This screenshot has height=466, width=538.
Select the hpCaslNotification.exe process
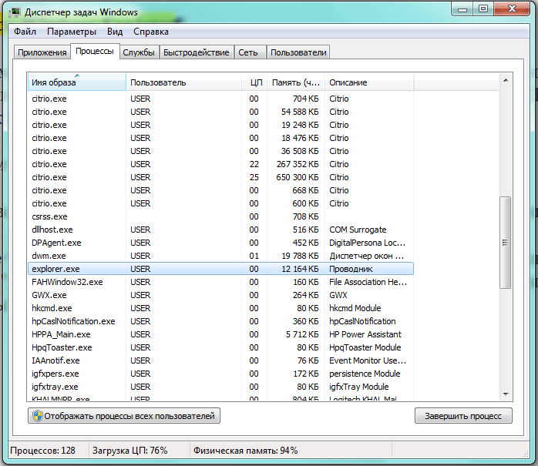click(x=220, y=321)
